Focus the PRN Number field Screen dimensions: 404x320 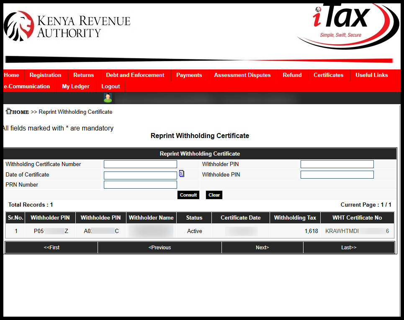[x=140, y=184]
